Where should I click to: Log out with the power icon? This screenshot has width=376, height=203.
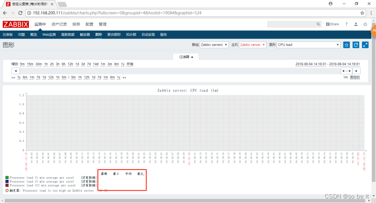pos(365,24)
